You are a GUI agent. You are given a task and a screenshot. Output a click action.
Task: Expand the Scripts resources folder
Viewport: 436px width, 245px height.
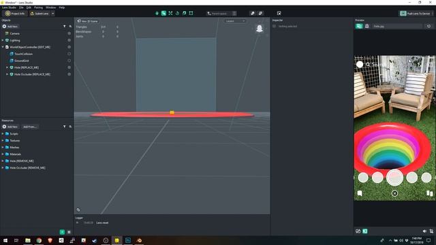3,133
